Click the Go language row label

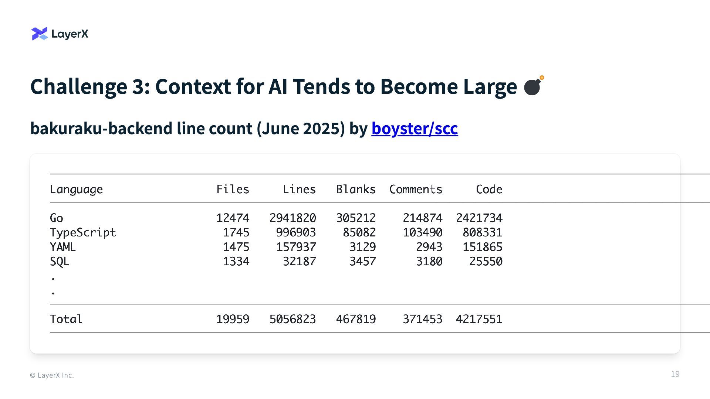[x=57, y=218]
